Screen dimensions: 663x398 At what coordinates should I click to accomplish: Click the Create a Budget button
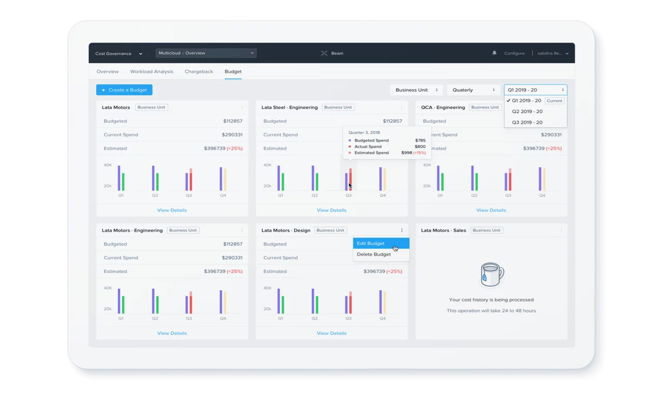point(124,90)
